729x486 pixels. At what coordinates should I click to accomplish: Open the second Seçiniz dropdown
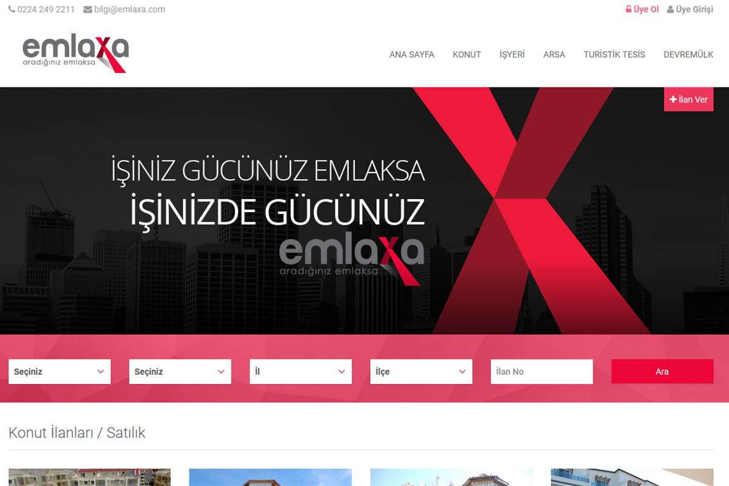click(180, 372)
